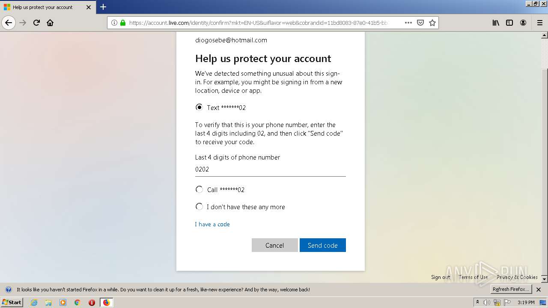The width and height of the screenshot is (548, 308).
Task: Open the Firefox home page
Action: click(50, 23)
